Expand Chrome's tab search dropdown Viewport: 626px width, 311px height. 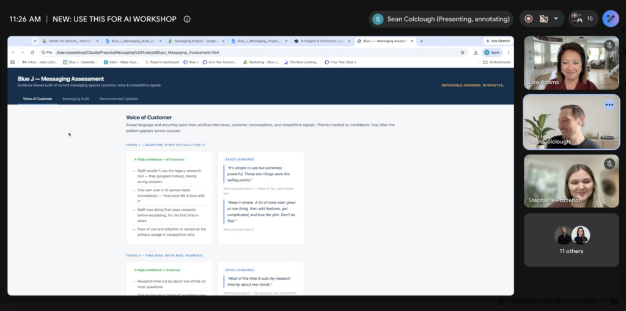pos(35,41)
